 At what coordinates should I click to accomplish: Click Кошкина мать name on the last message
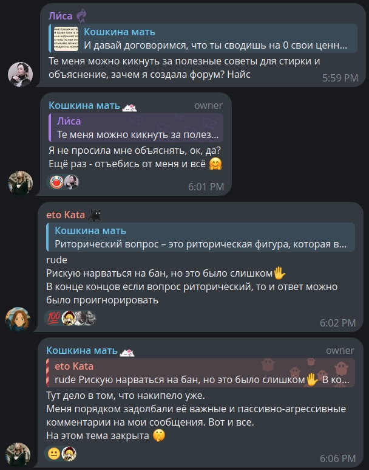82,350
